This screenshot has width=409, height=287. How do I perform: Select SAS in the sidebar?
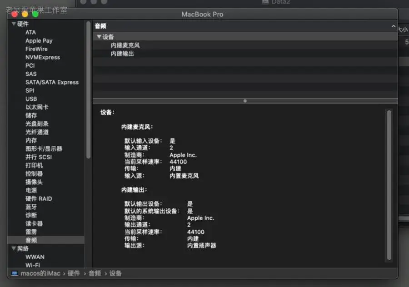tap(31, 74)
